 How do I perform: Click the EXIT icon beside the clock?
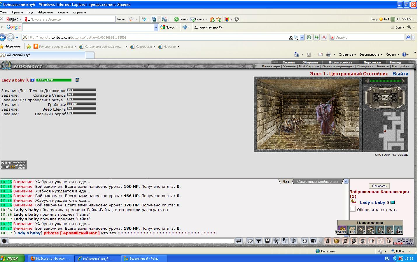[389, 241]
